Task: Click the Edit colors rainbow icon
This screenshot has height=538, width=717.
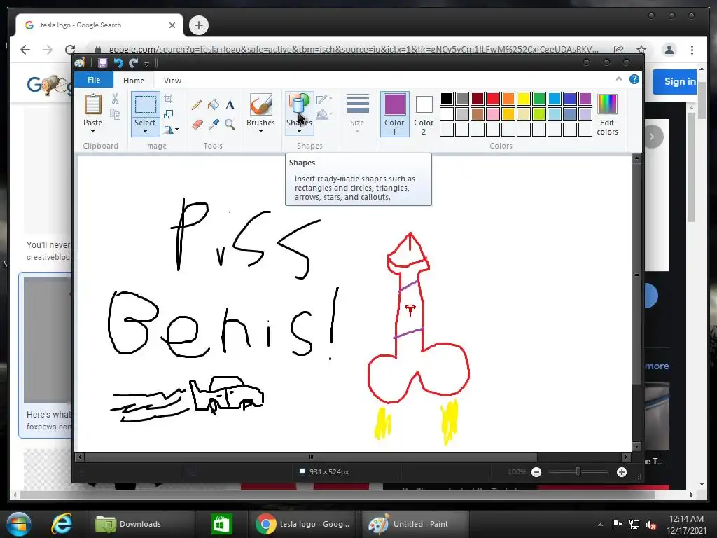Action: coord(607,104)
